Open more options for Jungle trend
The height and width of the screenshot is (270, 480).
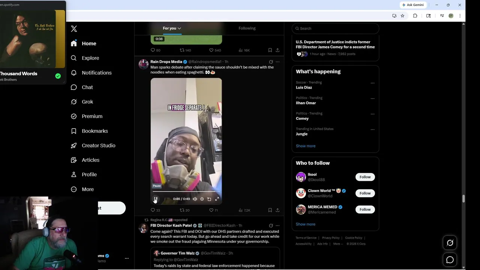point(372,130)
